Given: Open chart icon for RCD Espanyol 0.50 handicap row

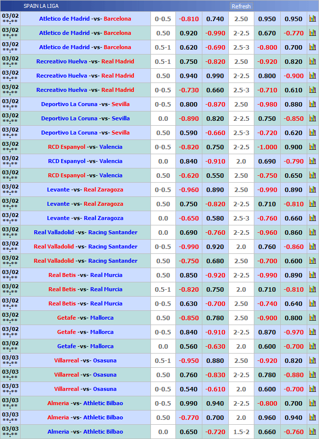Looking at the screenshot, I should (312, 175).
